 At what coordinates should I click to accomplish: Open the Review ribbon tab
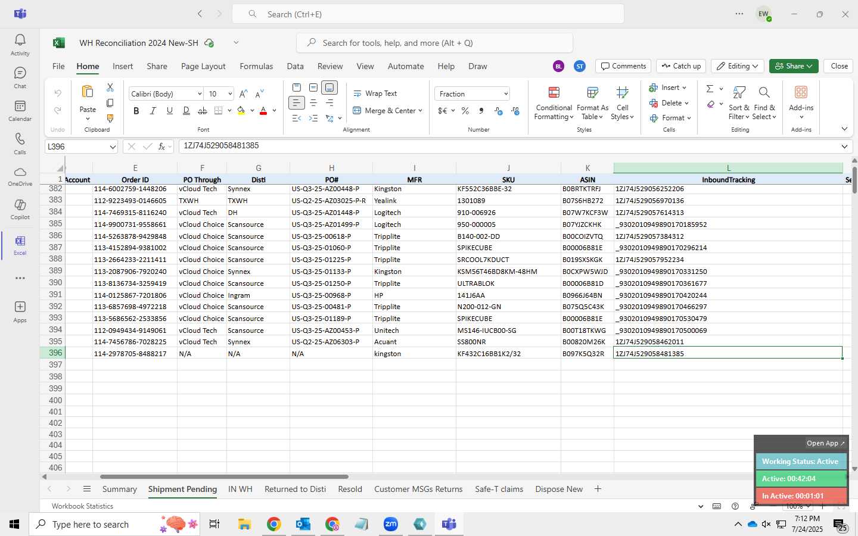click(330, 66)
